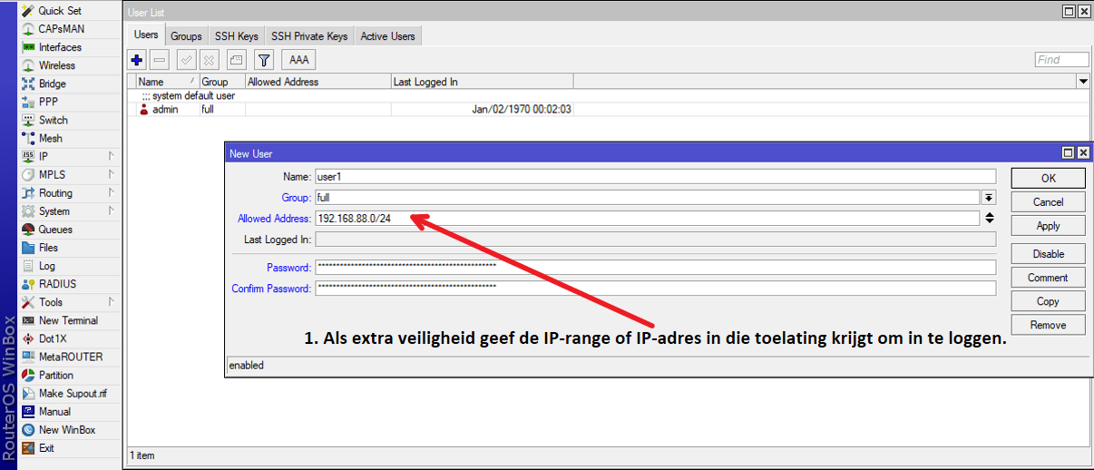
Task: Open the Bridge menu
Action: coord(52,83)
